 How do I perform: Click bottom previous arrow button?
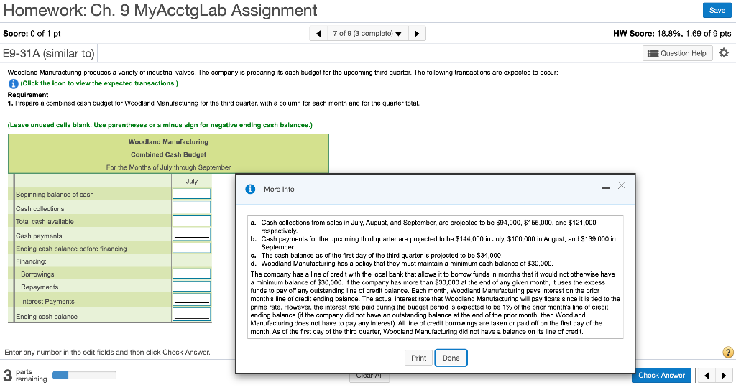pos(706,376)
